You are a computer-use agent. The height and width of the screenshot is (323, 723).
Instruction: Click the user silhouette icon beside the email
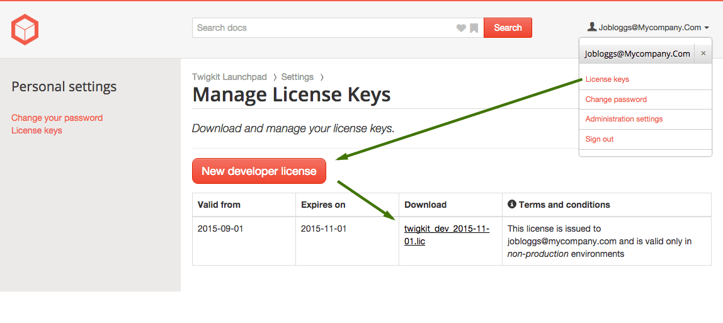pyautogui.click(x=591, y=26)
